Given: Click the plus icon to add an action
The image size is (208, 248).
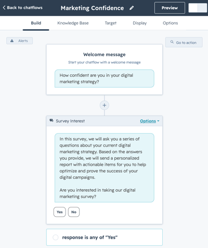Looking at the screenshot, I should 105,105.
